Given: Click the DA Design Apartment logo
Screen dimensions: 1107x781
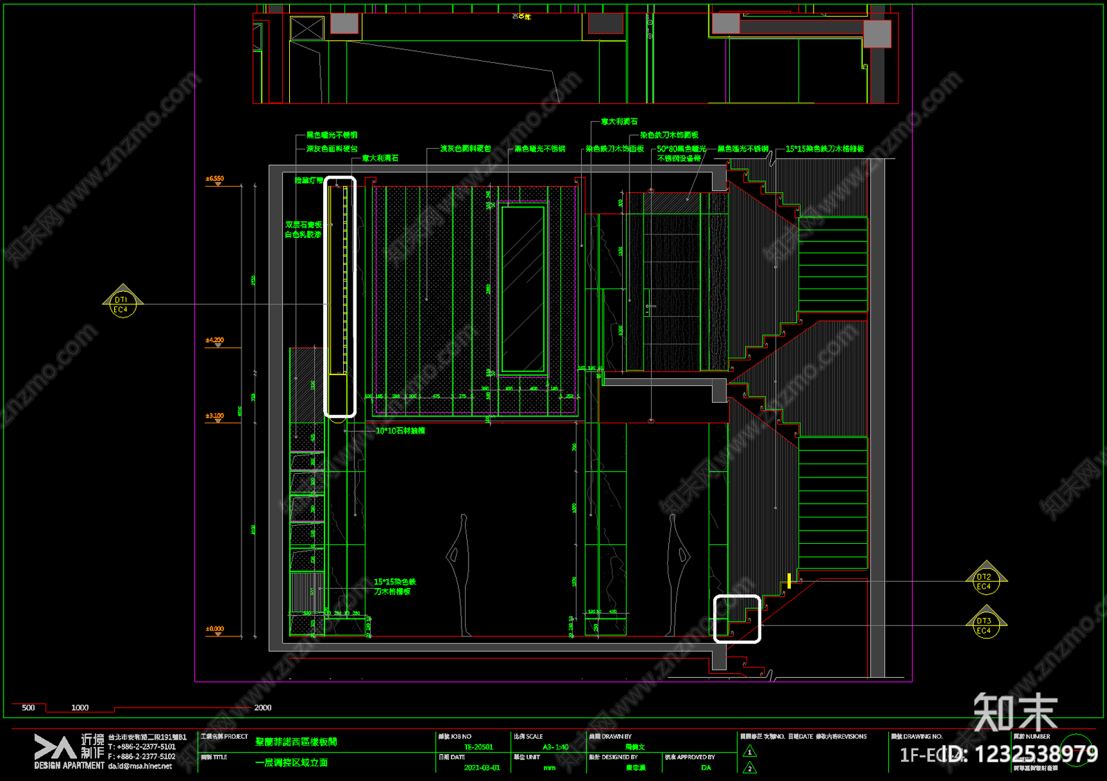Looking at the screenshot, I should [x=68, y=751].
